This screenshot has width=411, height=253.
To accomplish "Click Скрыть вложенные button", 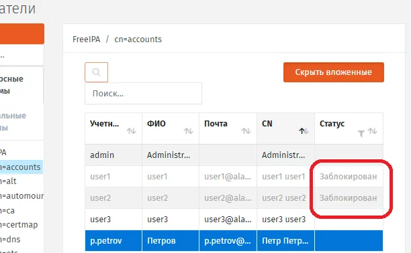I will [333, 72].
